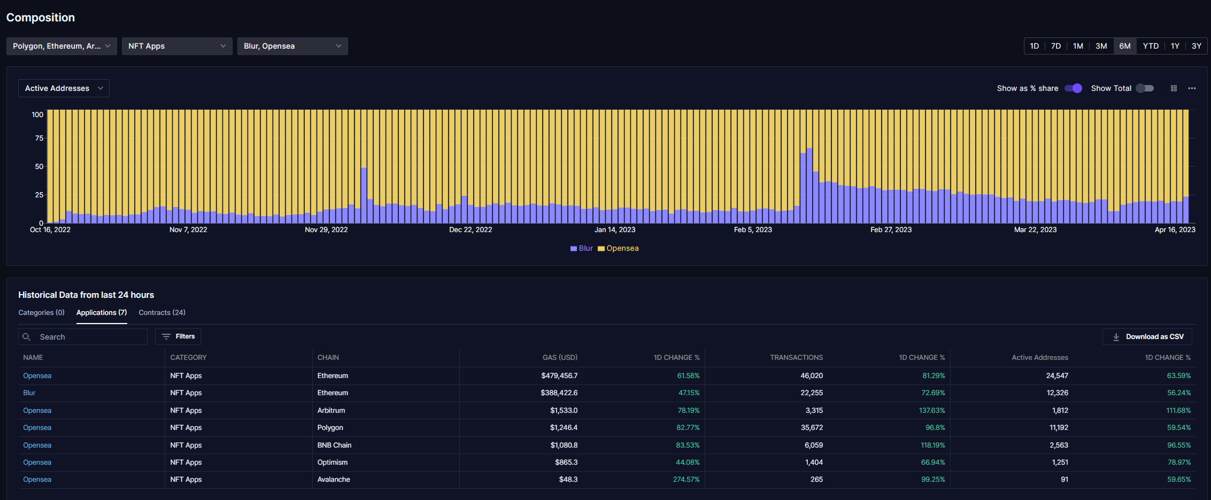This screenshot has height=500, width=1211.
Task: Click the 24,547 active addresses cell
Action: 1057,376
